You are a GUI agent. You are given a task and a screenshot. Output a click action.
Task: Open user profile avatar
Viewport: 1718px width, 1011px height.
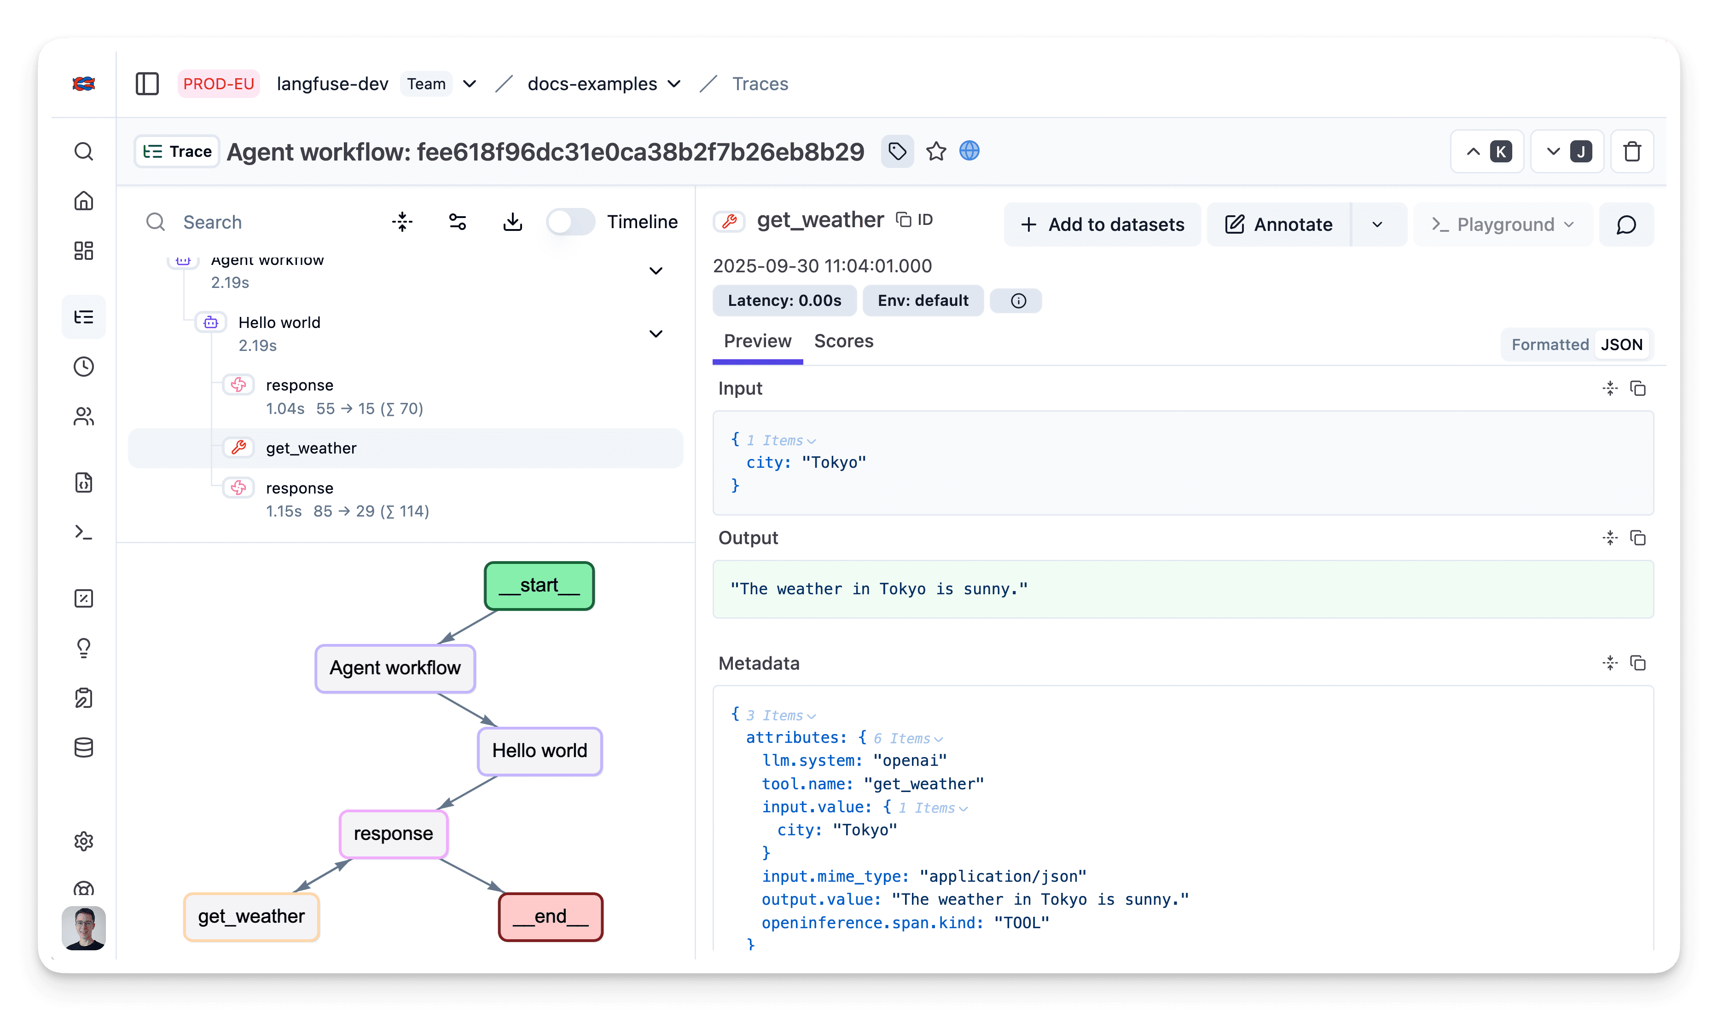click(x=84, y=928)
